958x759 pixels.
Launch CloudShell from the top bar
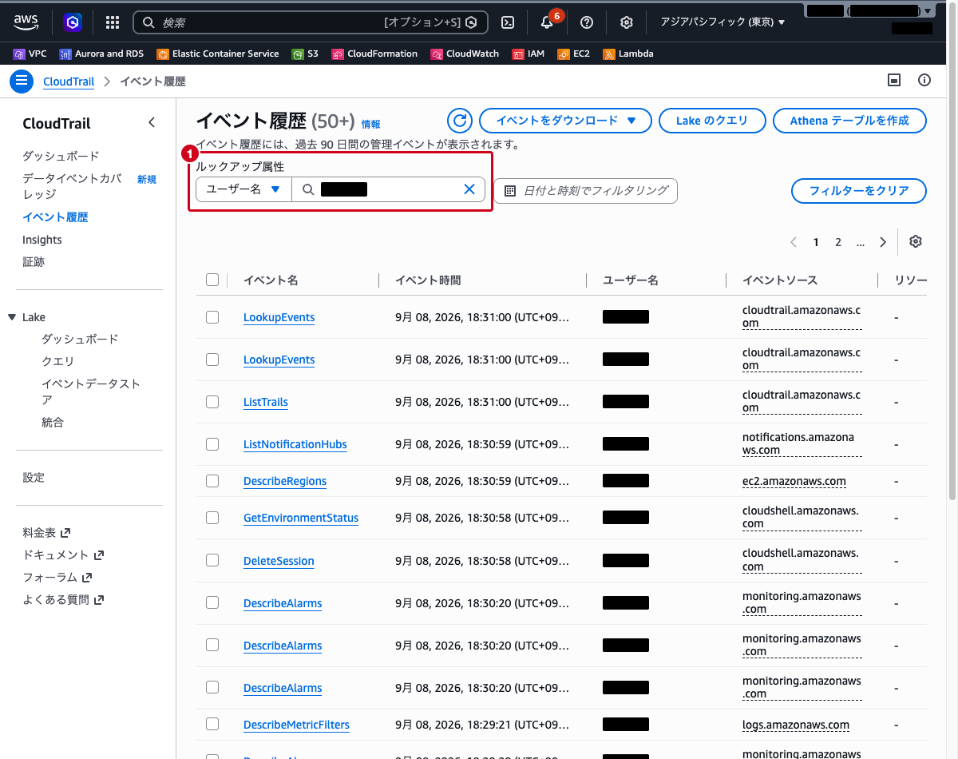(x=507, y=22)
